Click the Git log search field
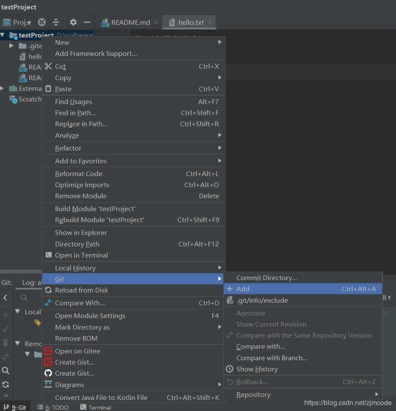The height and width of the screenshot is (411, 396). click(30, 298)
